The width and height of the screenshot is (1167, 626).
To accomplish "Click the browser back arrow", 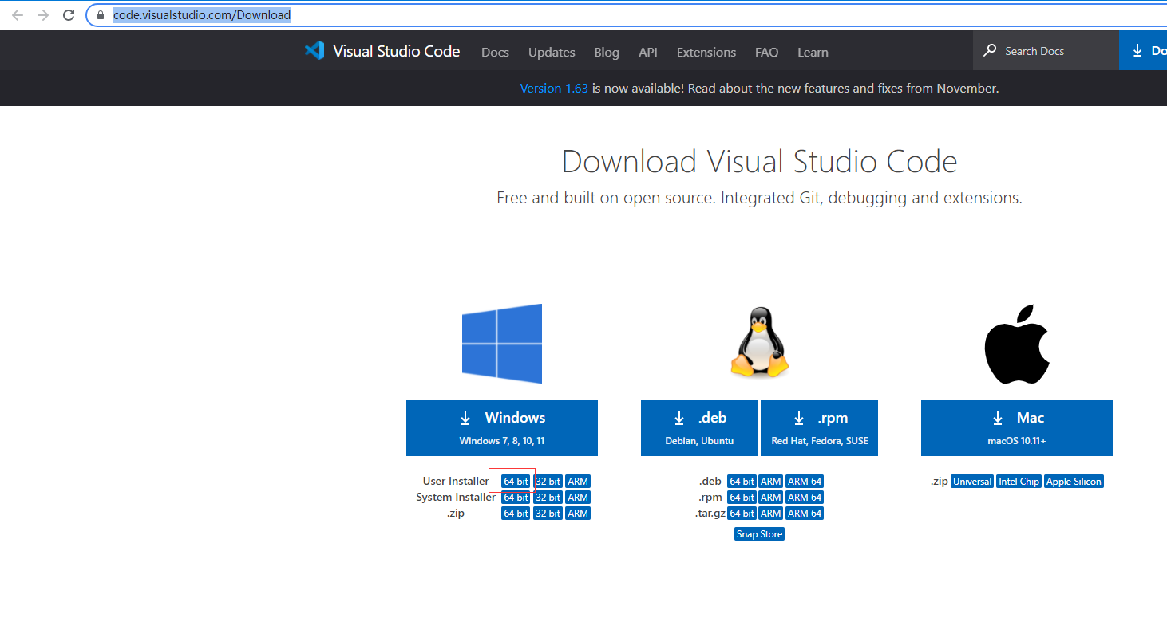I will pos(18,15).
